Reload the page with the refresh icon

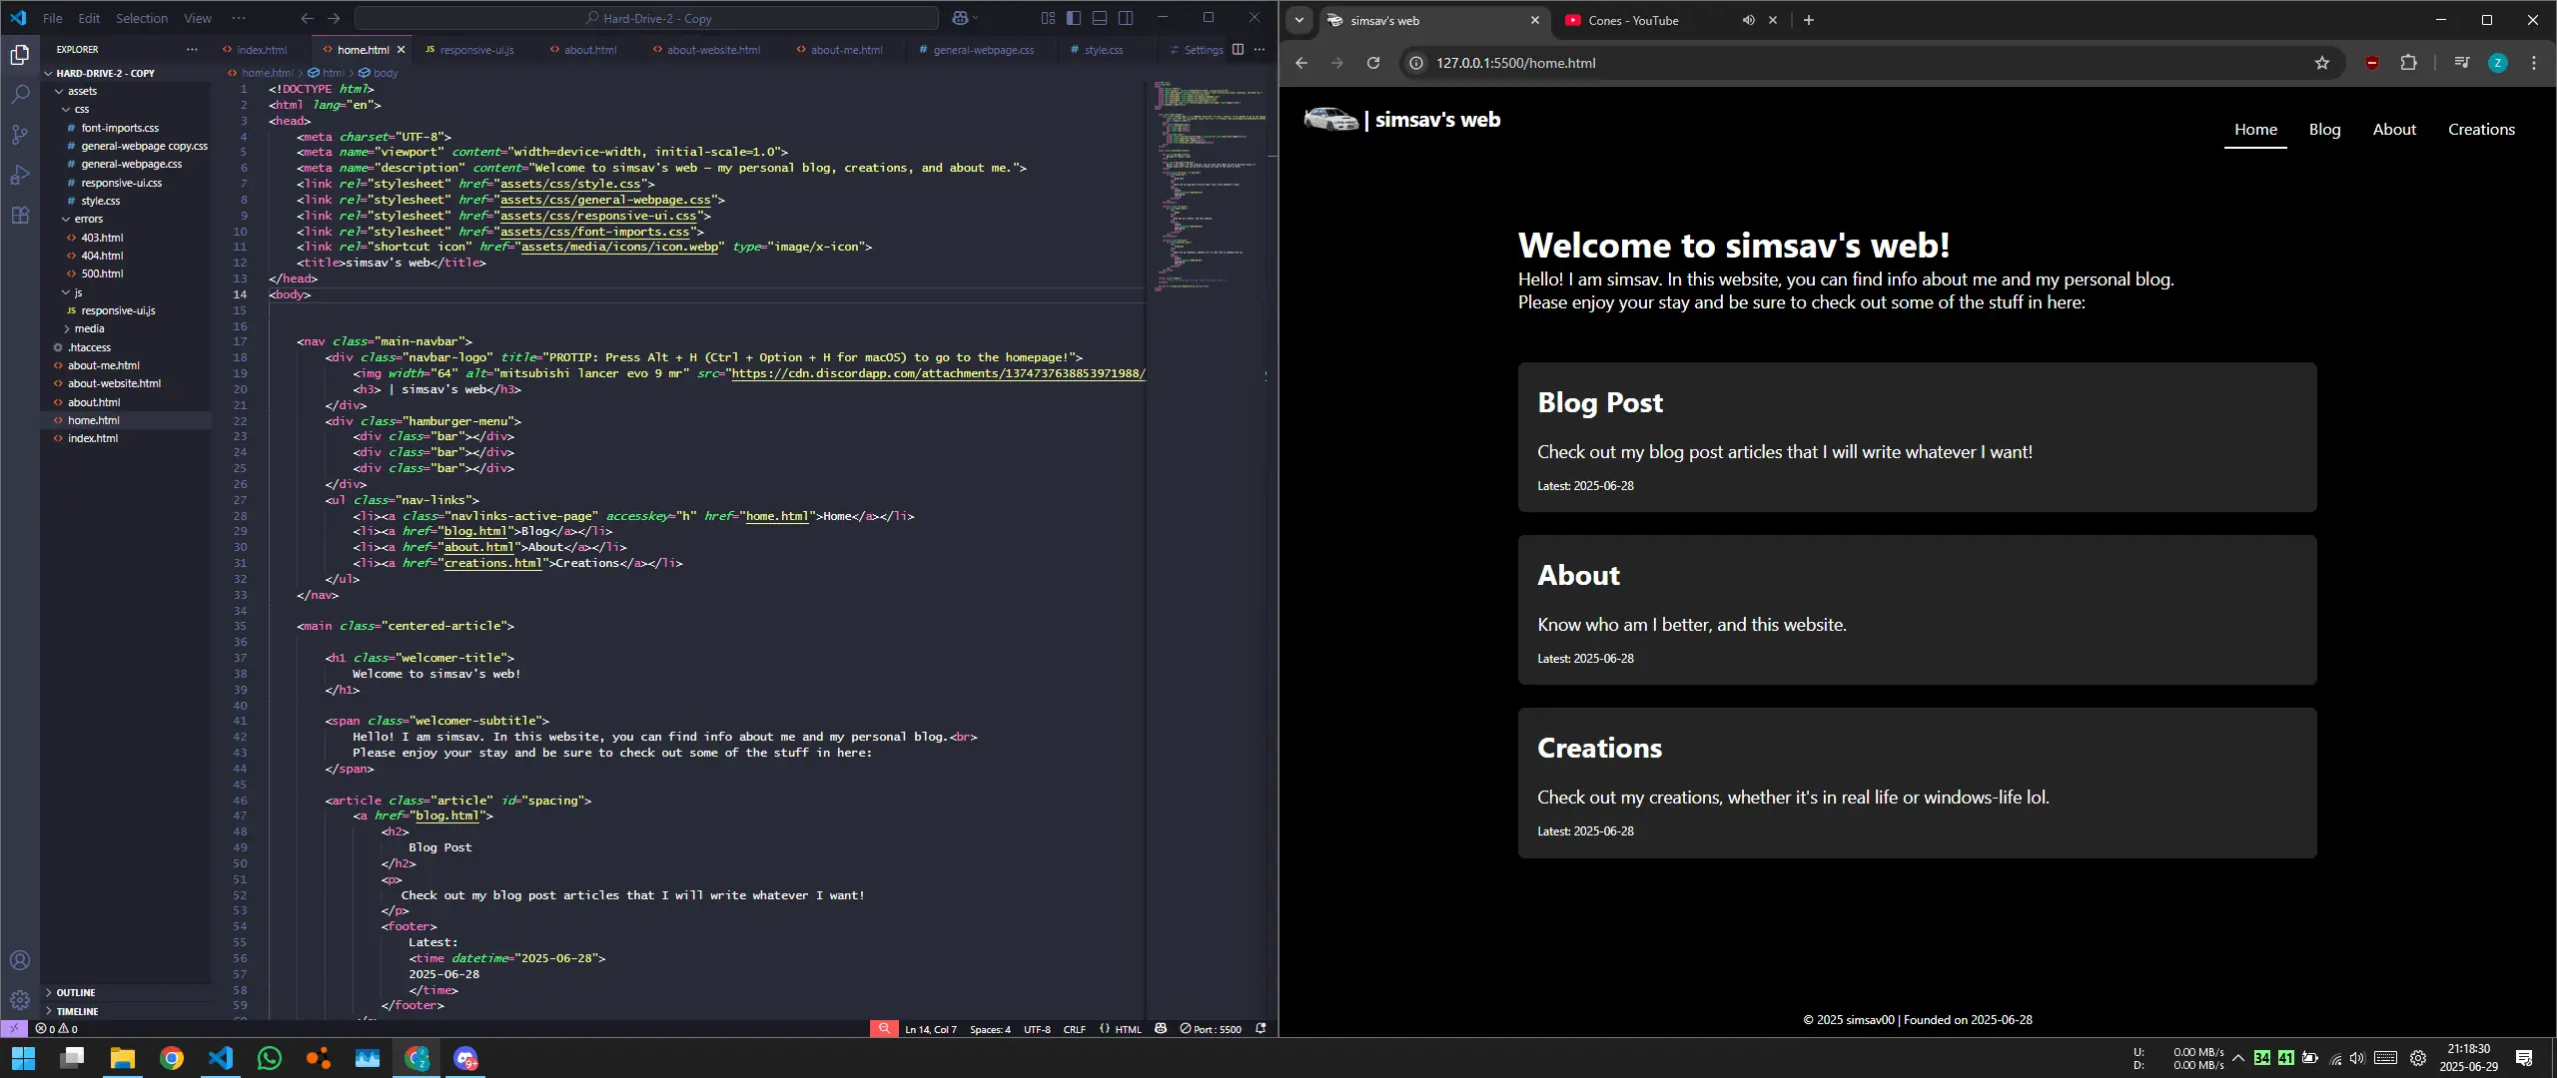pos(1373,63)
